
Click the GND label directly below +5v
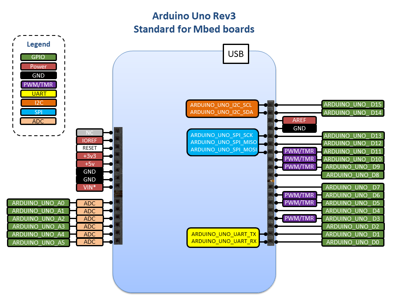tap(90, 172)
